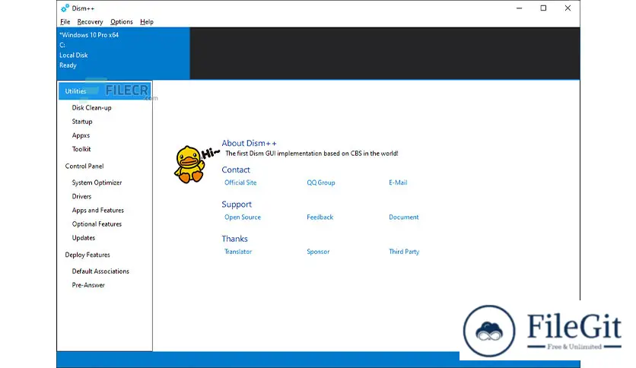Viewport: 636px width, 368px height.
Task: Click the yellow duck mascot image
Action: [x=189, y=164]
